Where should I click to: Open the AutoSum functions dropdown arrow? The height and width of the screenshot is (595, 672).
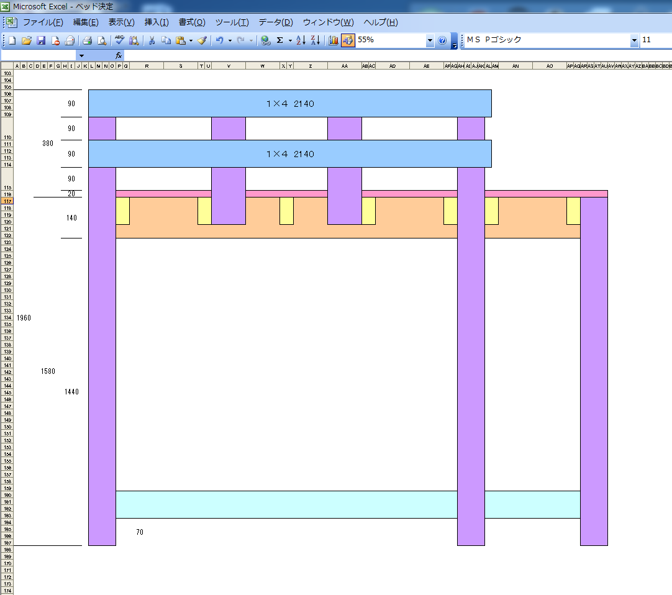point(290,41)
